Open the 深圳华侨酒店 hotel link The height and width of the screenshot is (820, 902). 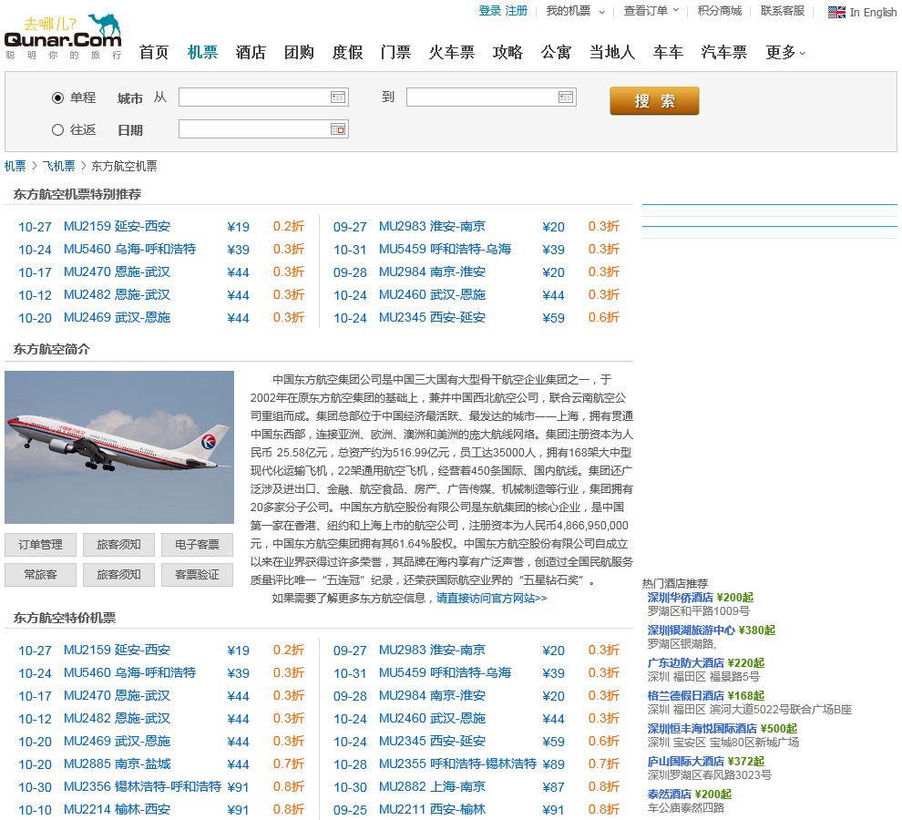681,598
